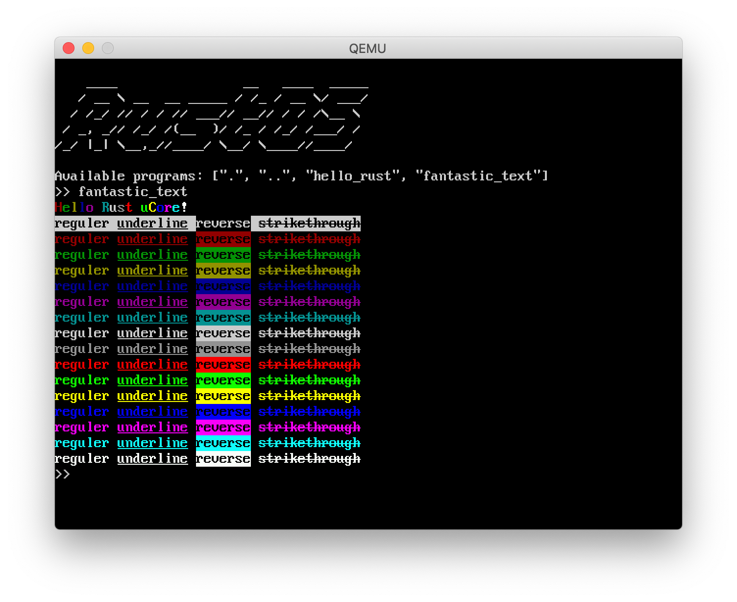
Task: Click the red close window button
Action: pyautogui.click(x=69, y=48)
